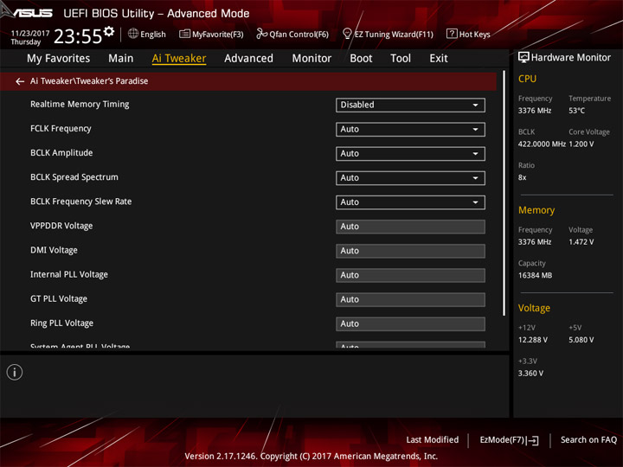Open Realtime Memory Timing dropdown
623x467 pixels.
click(x=410, y=105)
